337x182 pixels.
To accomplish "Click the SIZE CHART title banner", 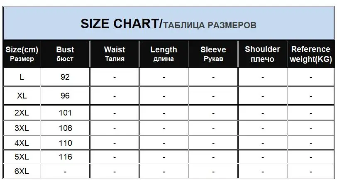I will [168, 23].
